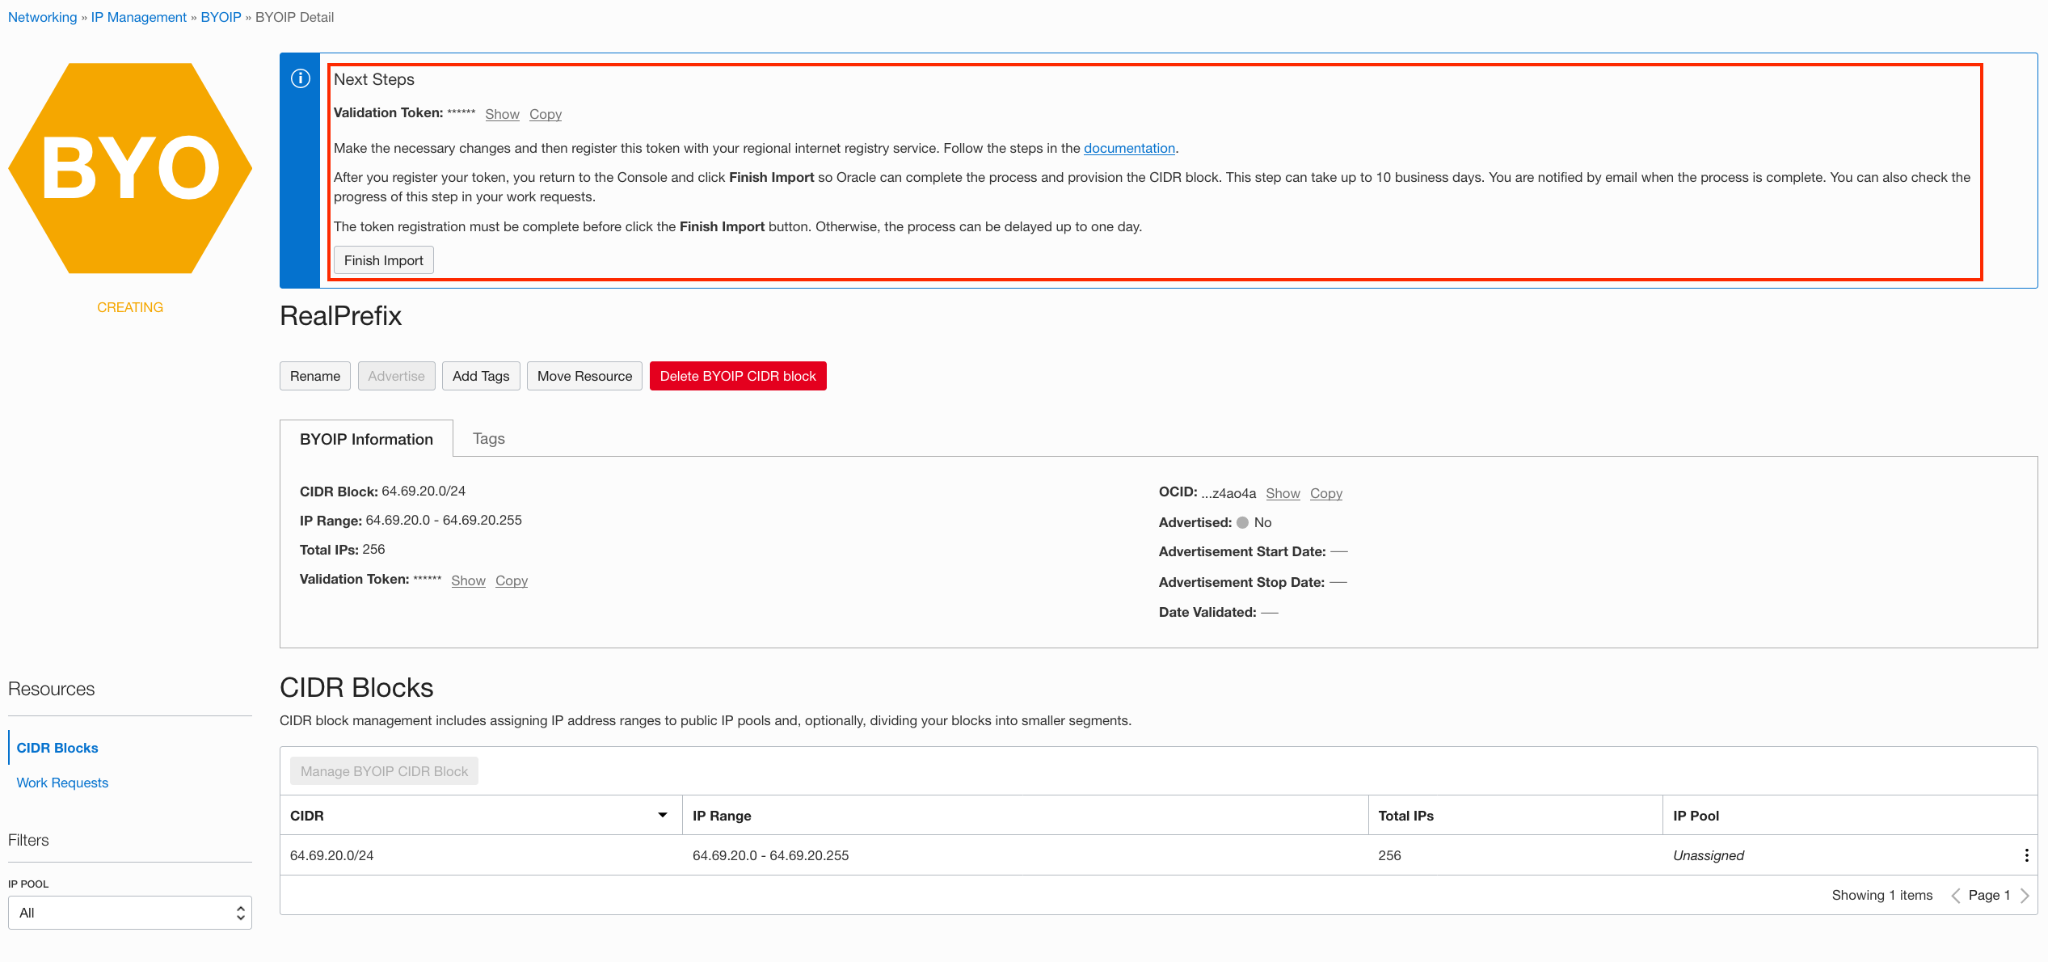Screen dimensions: 2048x962
Task: Open the CIDR column sort dropdown
Action: pos(663,815)
